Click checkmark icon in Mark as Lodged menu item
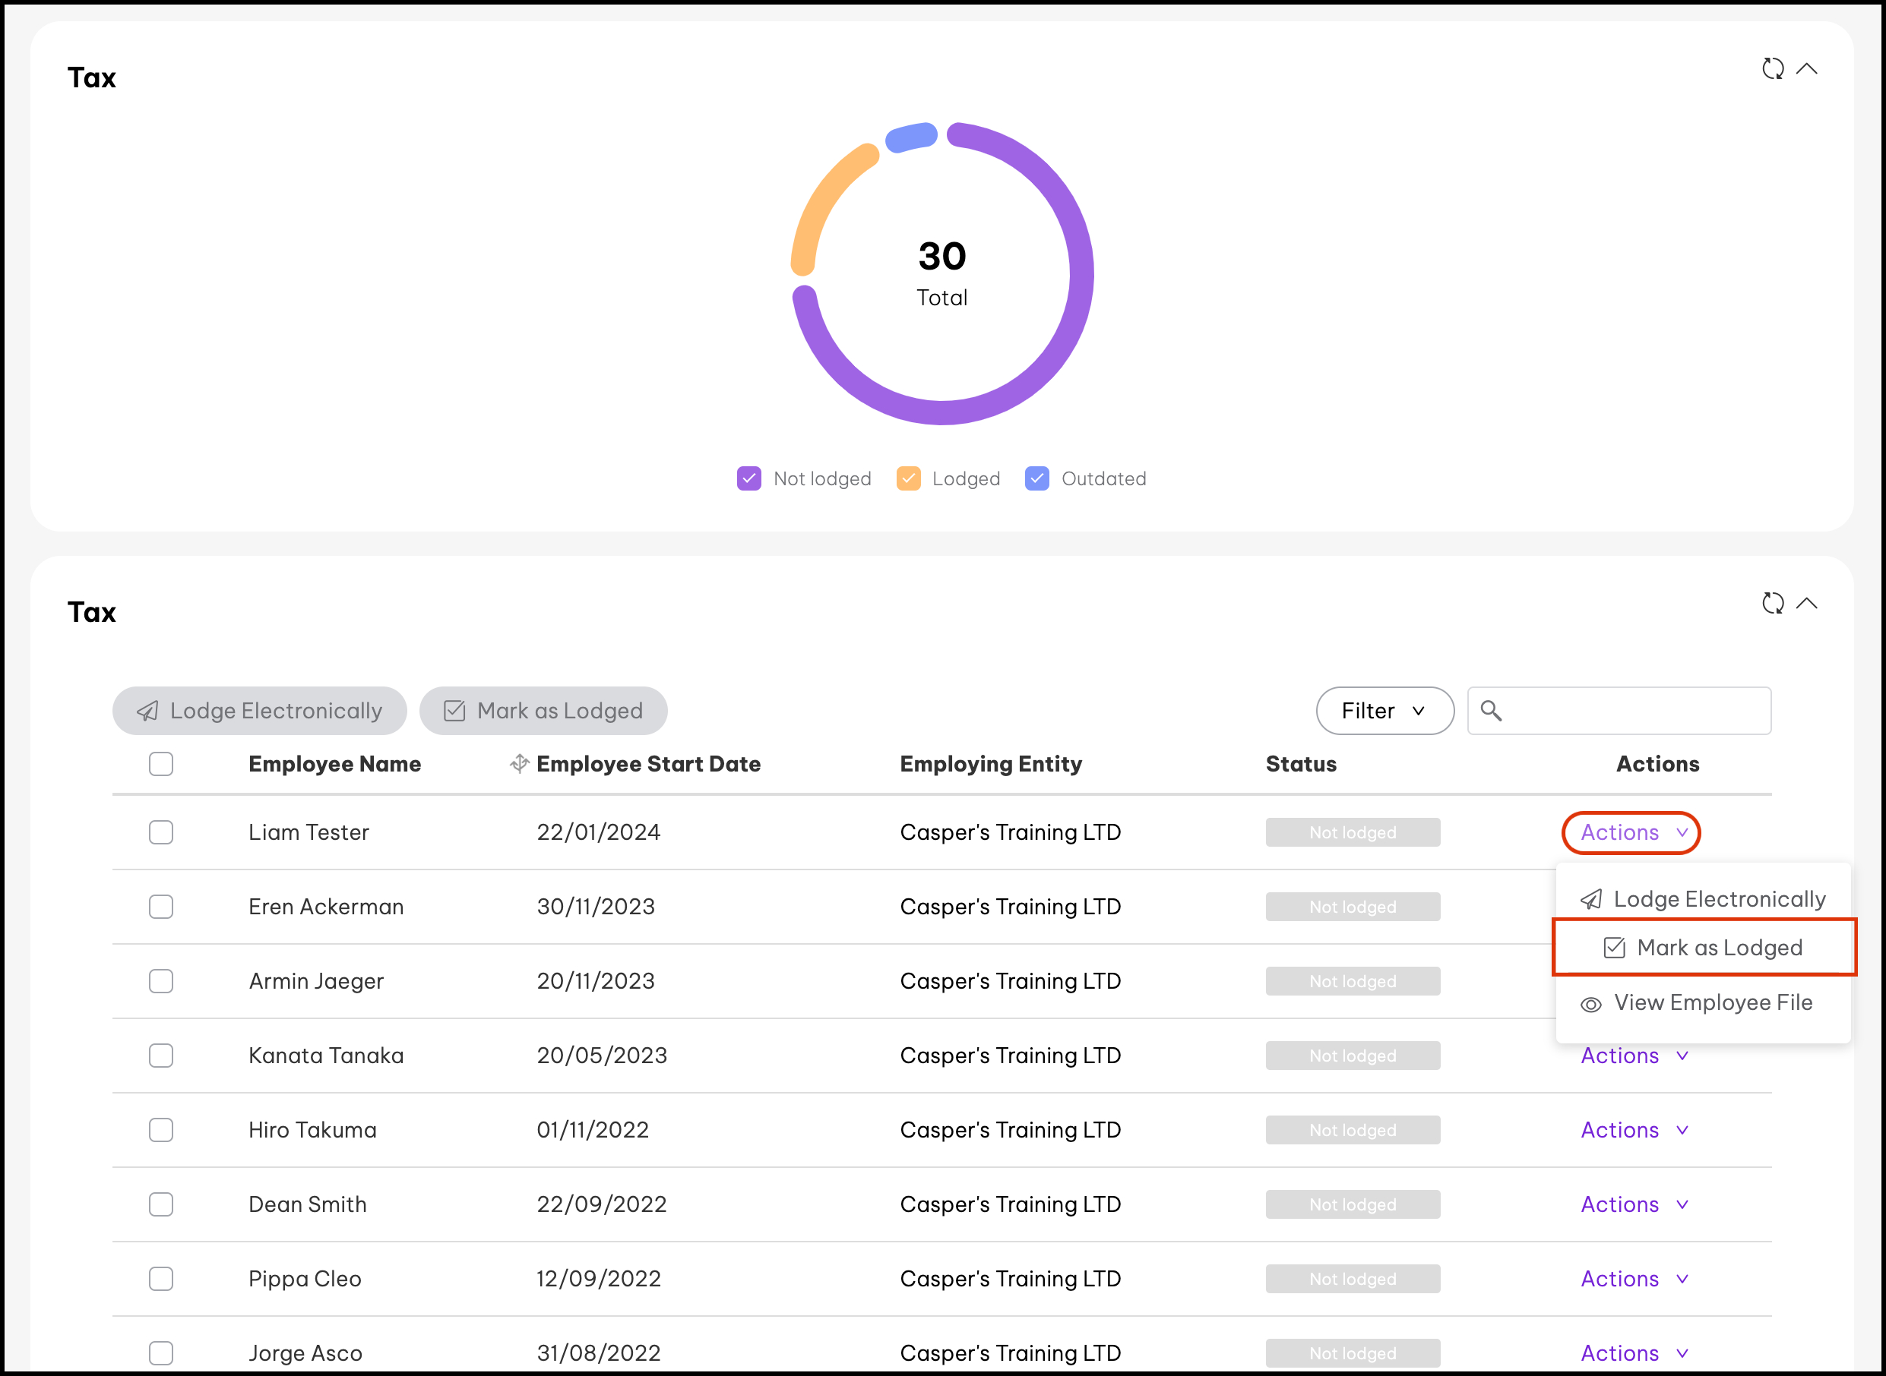1886x1376 pixels. (1614, 948)
